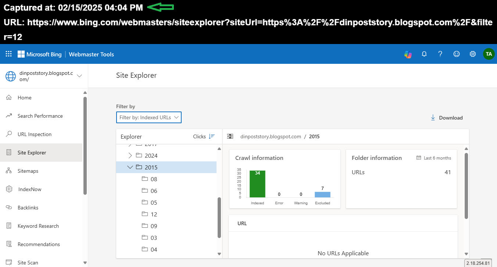Expand the site selector chevron
Screen dimensions: 497x267
coord(79,76)
